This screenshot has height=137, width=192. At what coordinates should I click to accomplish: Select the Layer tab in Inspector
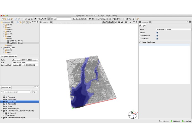coord(142,26)
